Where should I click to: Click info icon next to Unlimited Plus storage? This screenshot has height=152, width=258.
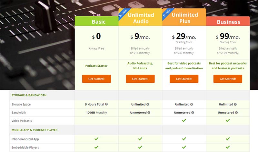point(192,105)
